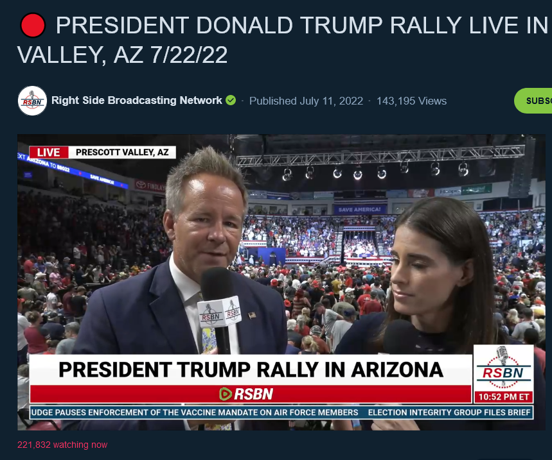Click the red live indicator dot beside the title
Viewport: 552px width, 460px height.
pyautogui.click(x=33, y=25)
